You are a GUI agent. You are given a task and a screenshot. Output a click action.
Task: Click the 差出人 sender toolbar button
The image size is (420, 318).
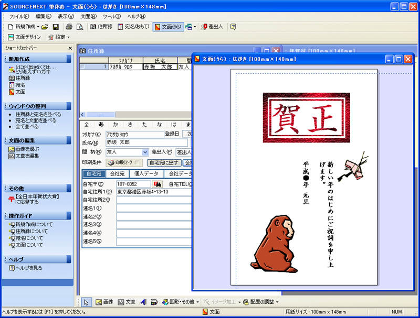(x=212, y=26)
